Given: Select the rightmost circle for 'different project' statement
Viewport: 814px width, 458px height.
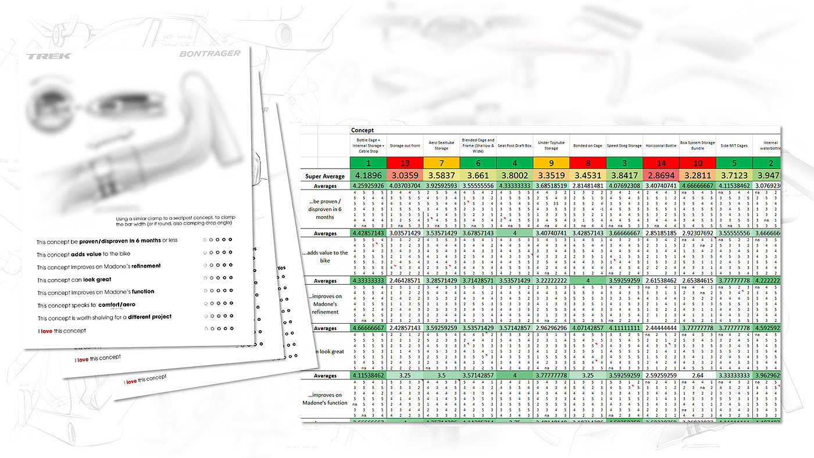Looking at the screenshot, I should pyautogui.click(x=231, y=317).
